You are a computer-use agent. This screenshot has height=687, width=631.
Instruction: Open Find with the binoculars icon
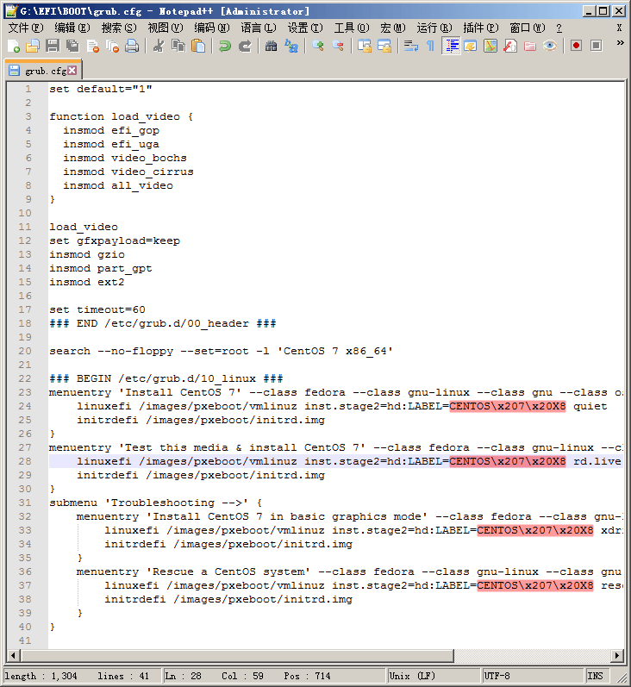[x=272, y=46]
